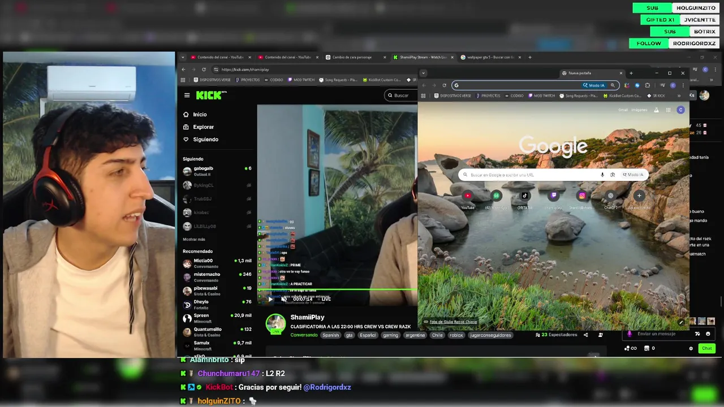This screenshot has width=724, height=407.
Task: Show more bookmarks chevron in Google window
Action: point(679,96)
